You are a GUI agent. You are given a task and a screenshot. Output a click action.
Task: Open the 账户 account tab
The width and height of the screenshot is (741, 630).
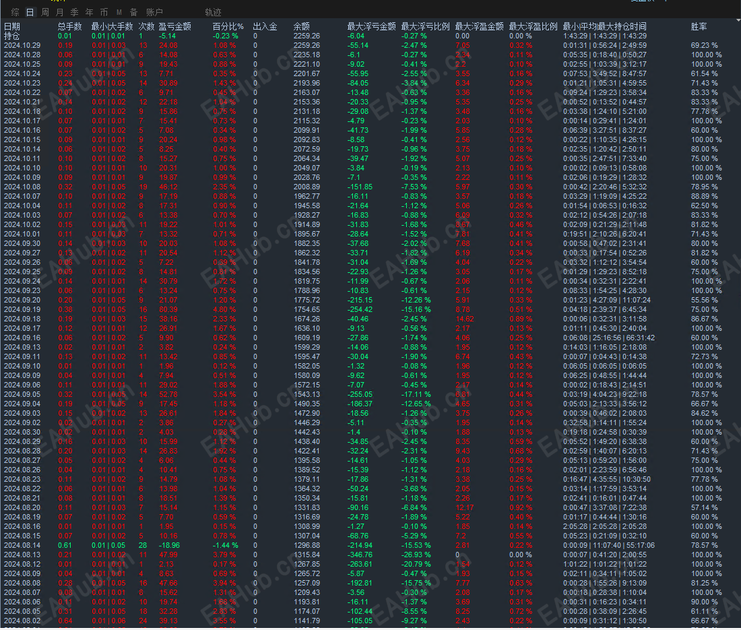tap(154, 12)
